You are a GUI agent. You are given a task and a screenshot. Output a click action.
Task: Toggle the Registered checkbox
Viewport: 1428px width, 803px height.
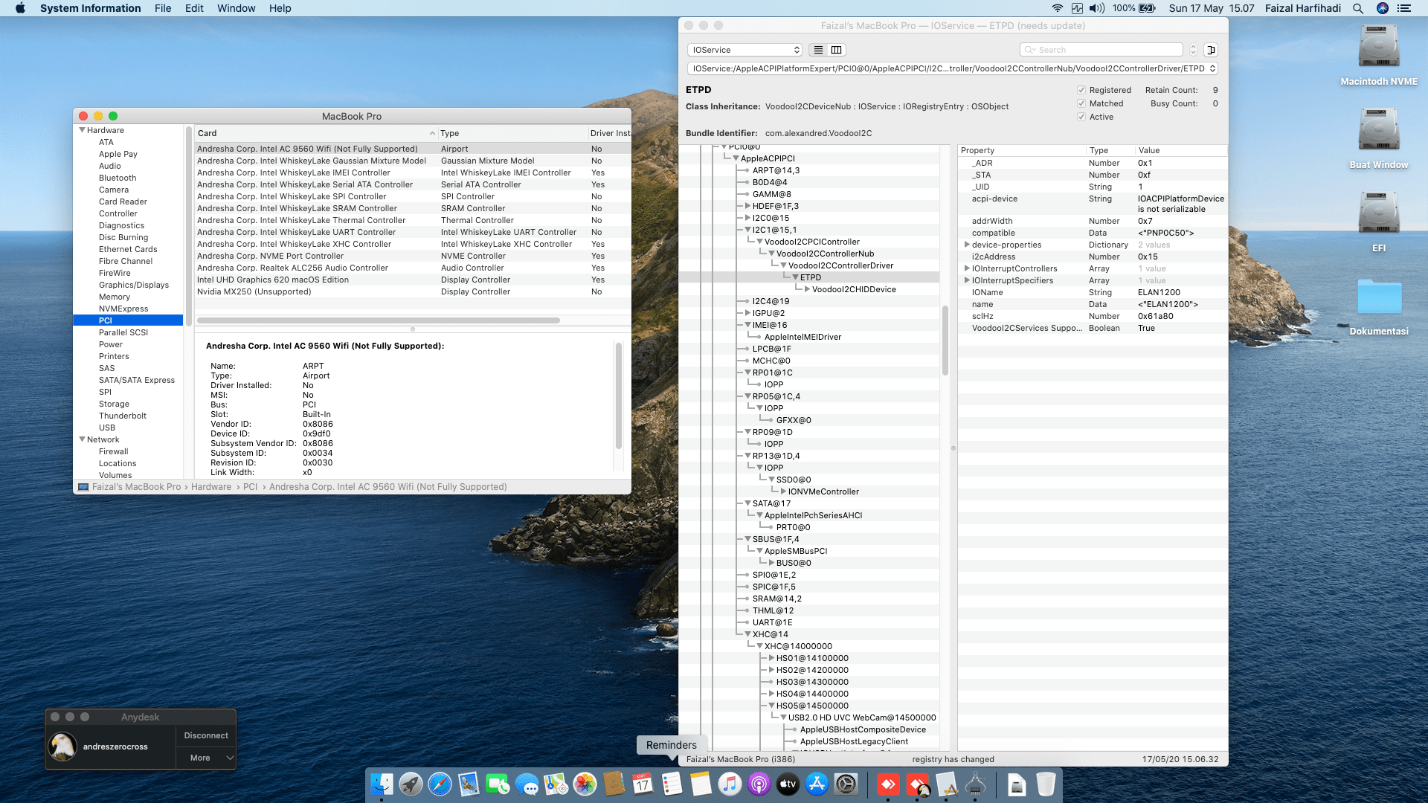point(1081,90)
